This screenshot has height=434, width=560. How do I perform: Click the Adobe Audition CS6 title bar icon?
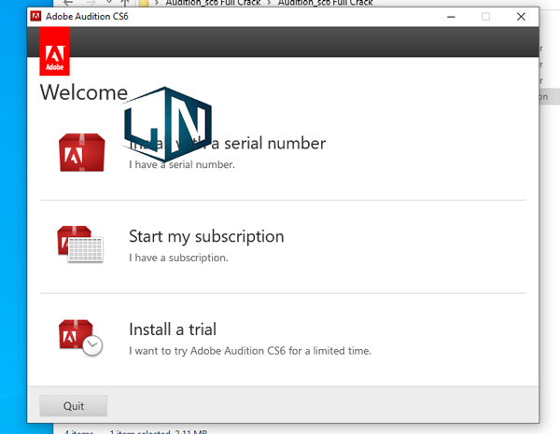click(35, 17)
